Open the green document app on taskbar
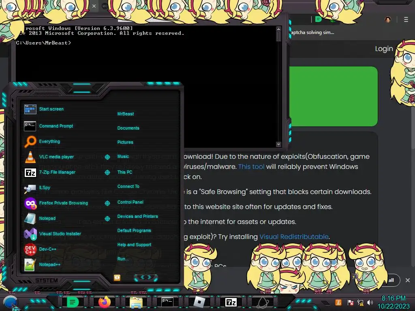 pyautogui.click(x=72, y=302)
